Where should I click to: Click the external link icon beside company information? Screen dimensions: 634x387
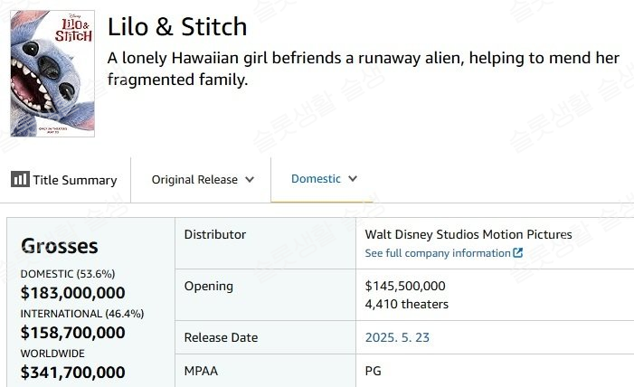518,253
